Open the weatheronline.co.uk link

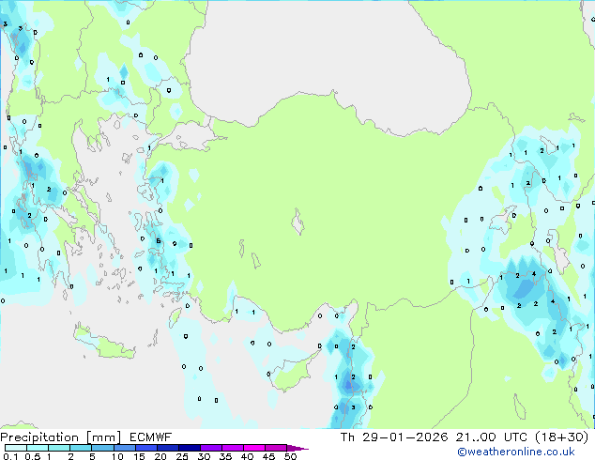[x=516, y=452]
